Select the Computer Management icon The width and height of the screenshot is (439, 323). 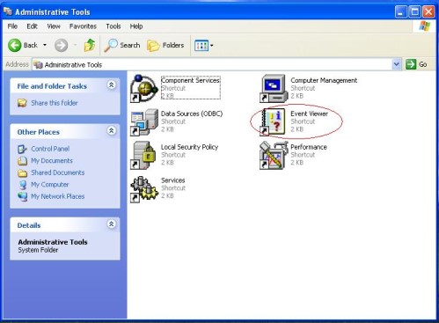tap(273, 88)
